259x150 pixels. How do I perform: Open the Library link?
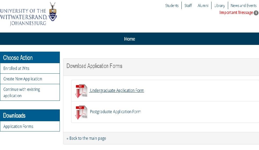(219, 5)
